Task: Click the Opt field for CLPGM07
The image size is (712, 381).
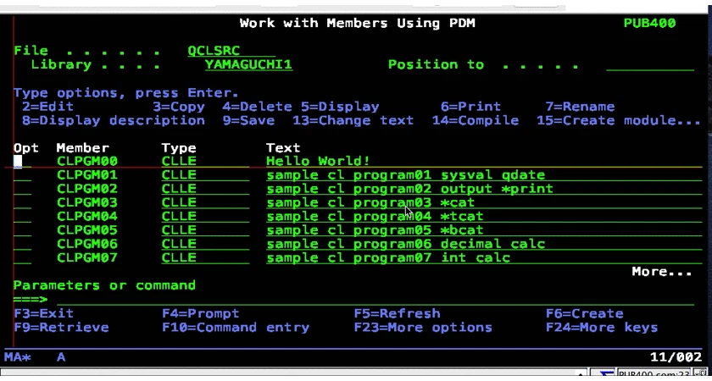Action: pos(22,257)
